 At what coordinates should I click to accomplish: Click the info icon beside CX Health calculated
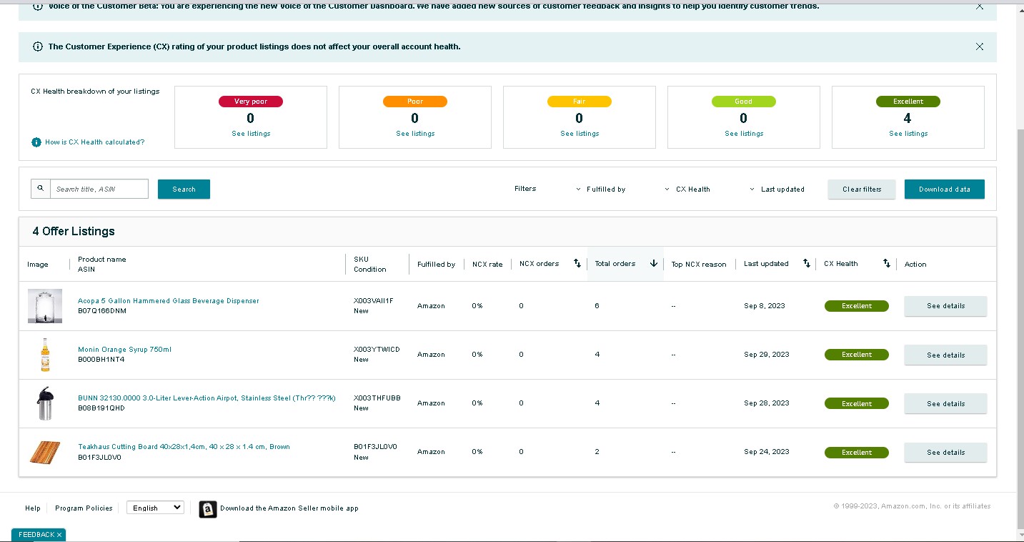[x=36, y=142]
